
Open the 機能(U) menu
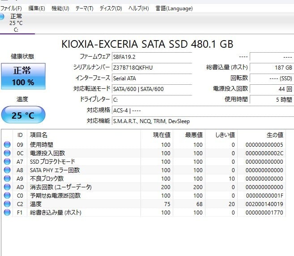click(60, 8)
